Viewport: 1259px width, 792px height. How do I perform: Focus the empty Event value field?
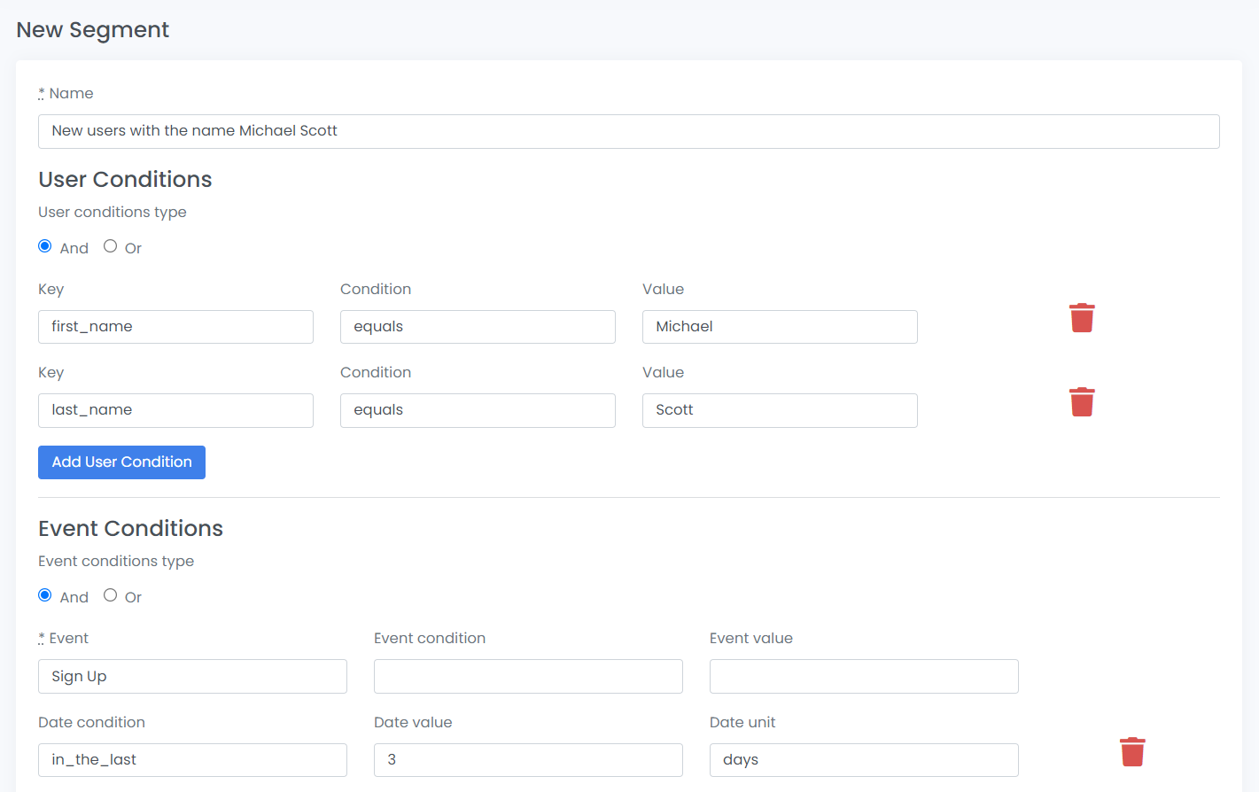pos(864,677)
